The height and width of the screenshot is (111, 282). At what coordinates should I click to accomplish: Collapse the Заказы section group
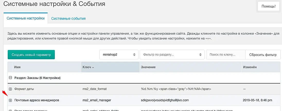tap(11, 78)
